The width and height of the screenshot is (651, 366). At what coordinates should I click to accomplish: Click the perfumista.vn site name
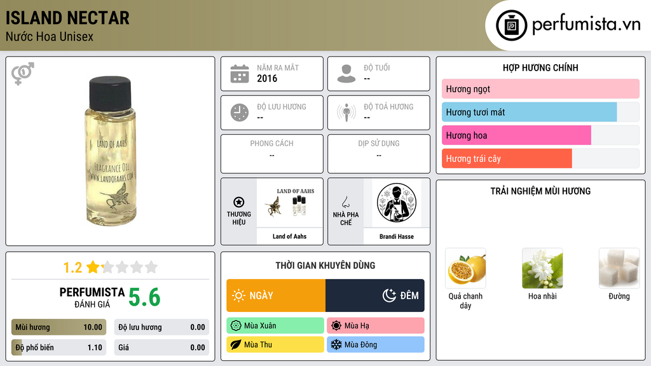click(x=586, y=24)
